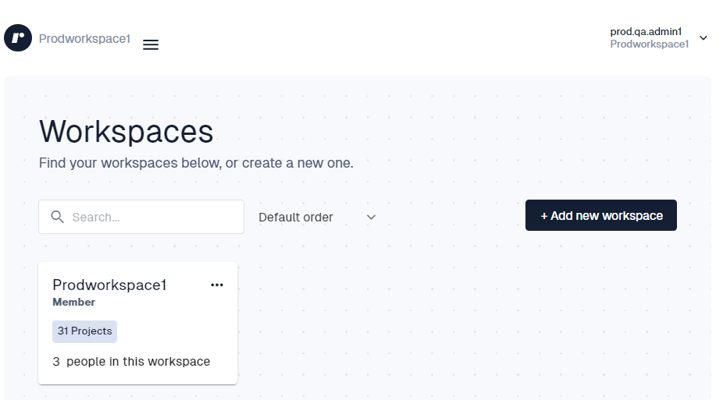The image size is (723, 400).
Task: Expand the user account chevron arrow
Action: click(x=703, y=37)
